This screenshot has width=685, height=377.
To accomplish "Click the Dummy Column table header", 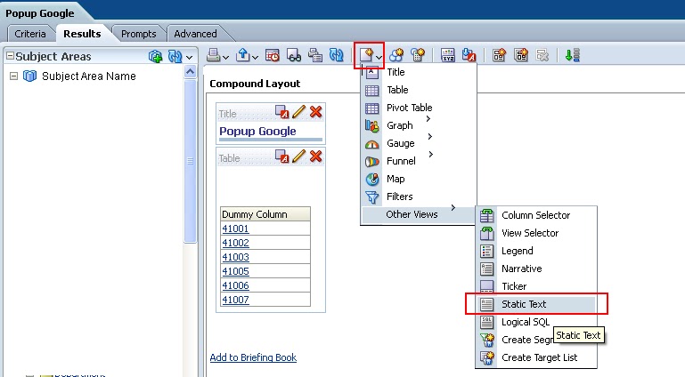I will 265,214.
